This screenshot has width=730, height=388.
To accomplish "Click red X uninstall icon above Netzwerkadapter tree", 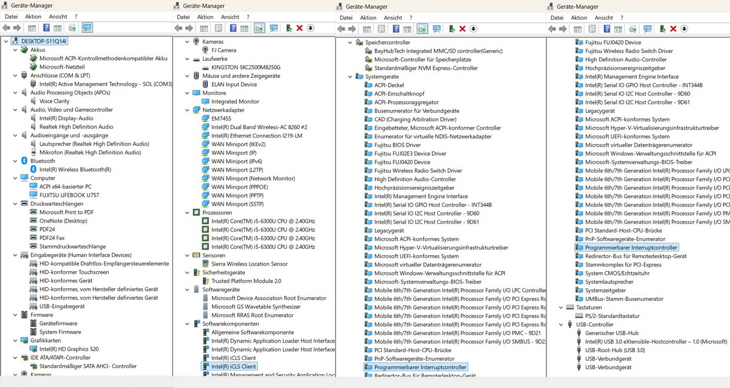I will (x=299, y=28).
